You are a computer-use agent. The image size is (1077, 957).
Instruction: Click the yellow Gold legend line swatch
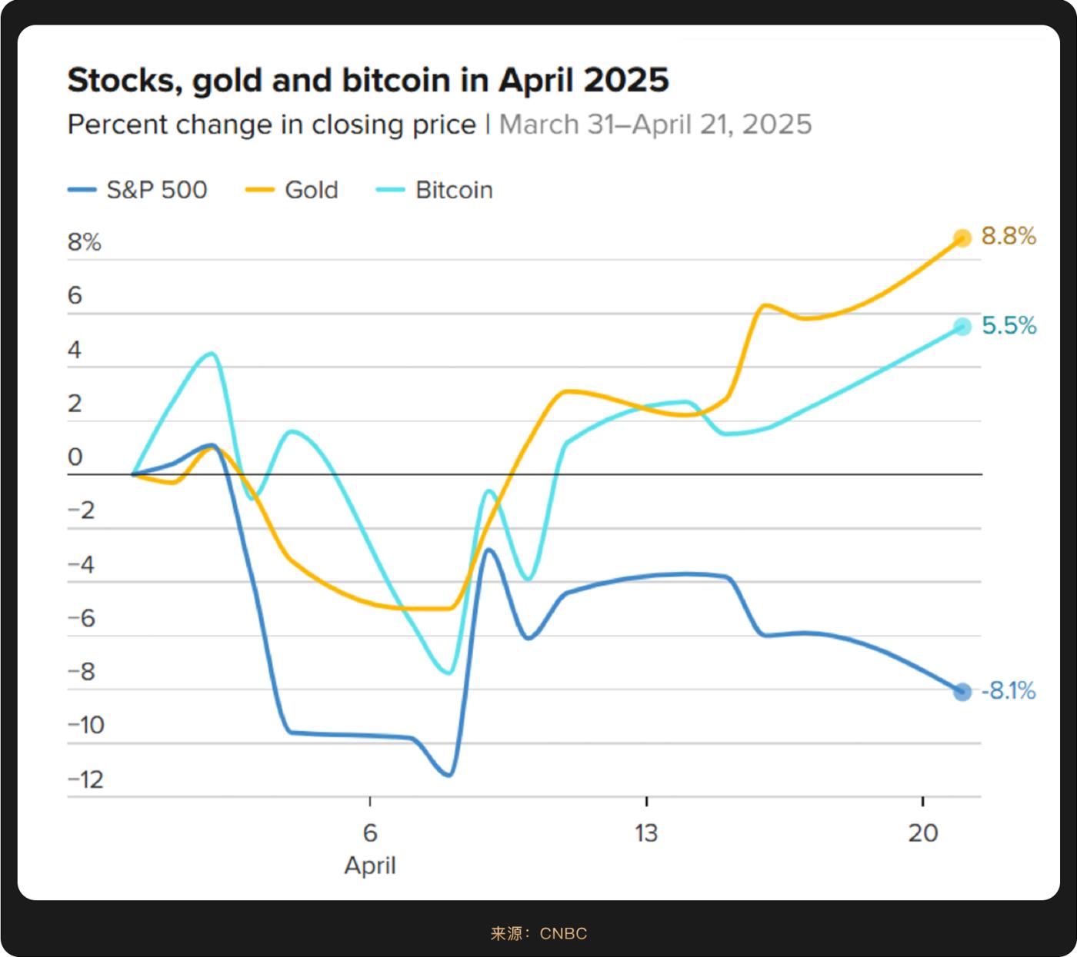point(260,190)
